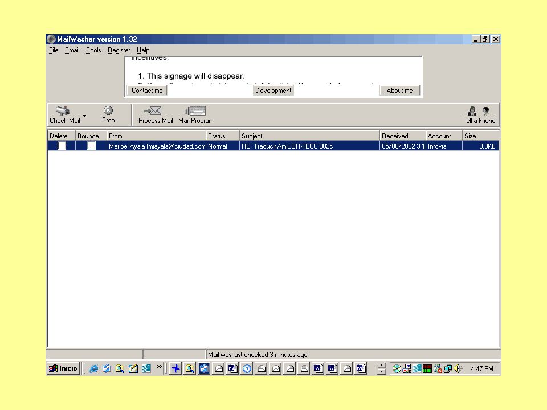This screenshot has height=410, width=547.
Task: Click the 4:47 PM system clock
Action: (x=482, y=369)
